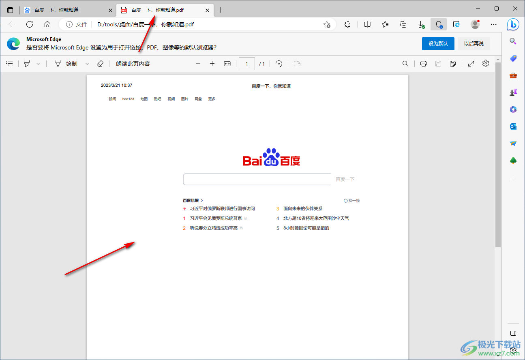The image size is (525, 360).
Task: Open a new browser tab
Action: 221,10
